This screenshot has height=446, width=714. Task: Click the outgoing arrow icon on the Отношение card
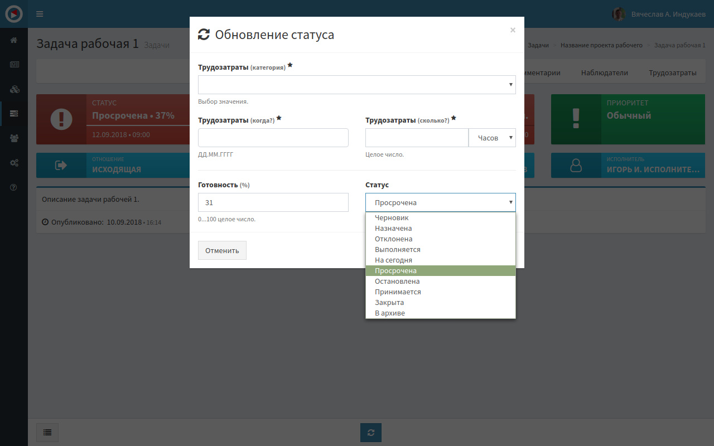61,165
